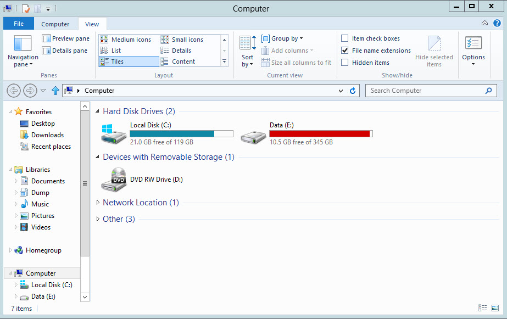Open the Preview pane
The width and height of the screenshot is (507, 319).
point(65,38)
